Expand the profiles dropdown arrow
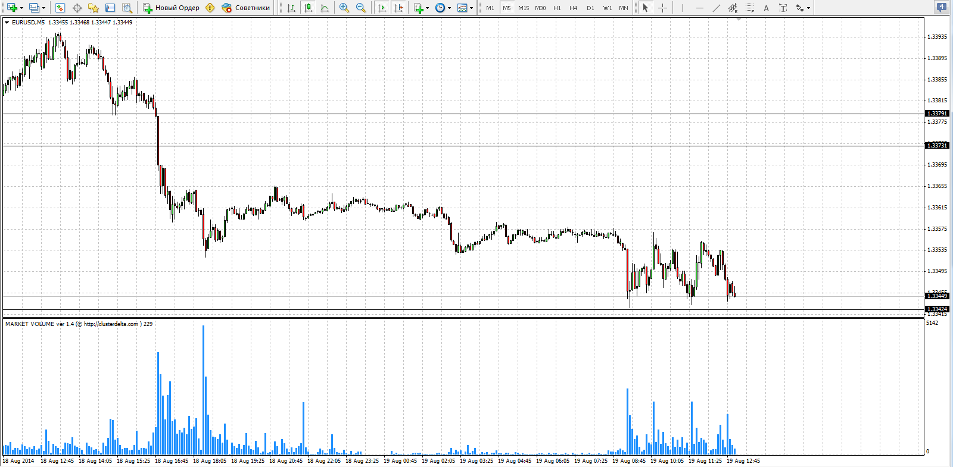953x467 pixels. coord(43,8)
